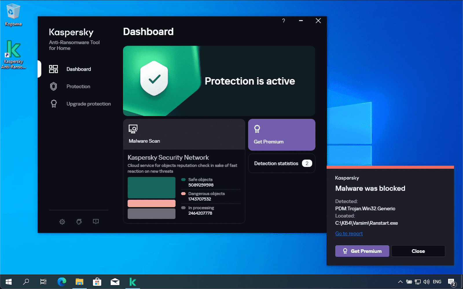463x289 pixels.
Task: Open taskbar Search
Action: click(x=26, y=282)
